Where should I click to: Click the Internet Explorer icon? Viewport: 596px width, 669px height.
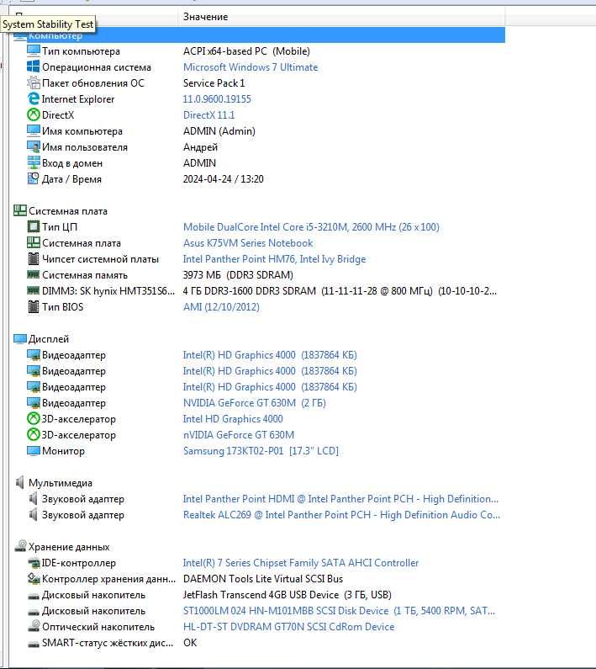34,98
